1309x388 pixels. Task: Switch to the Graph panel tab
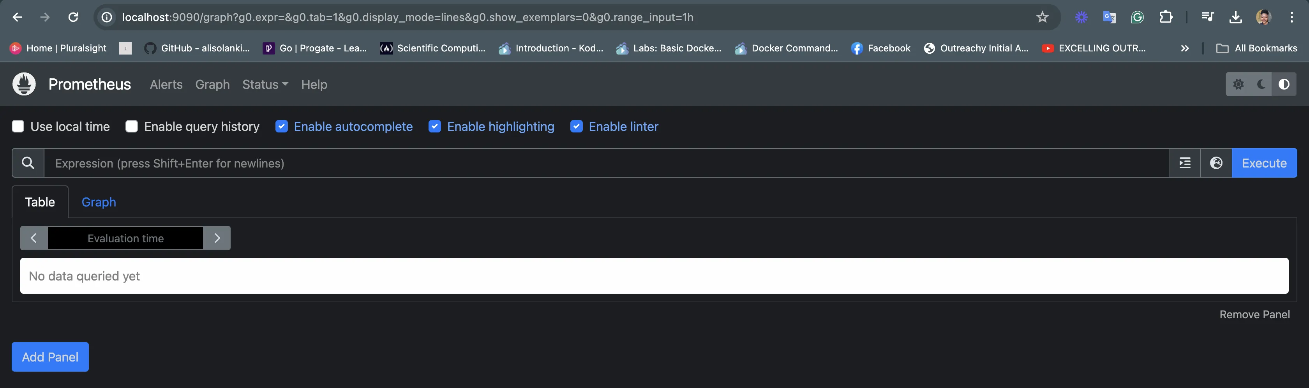(x=99, y=202)
